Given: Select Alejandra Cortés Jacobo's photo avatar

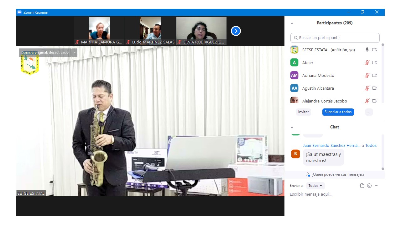Looking at the screenshot, I should 294,100.
